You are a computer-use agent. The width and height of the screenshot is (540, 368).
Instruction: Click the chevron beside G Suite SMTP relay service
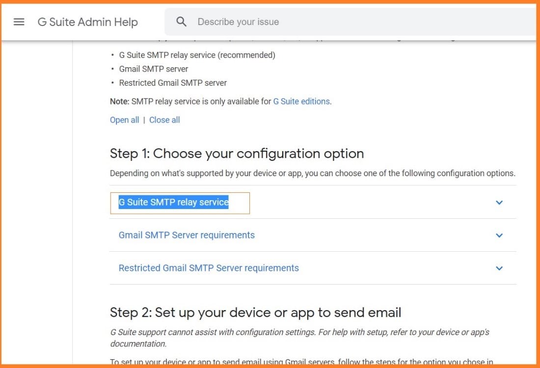[499, 202]
